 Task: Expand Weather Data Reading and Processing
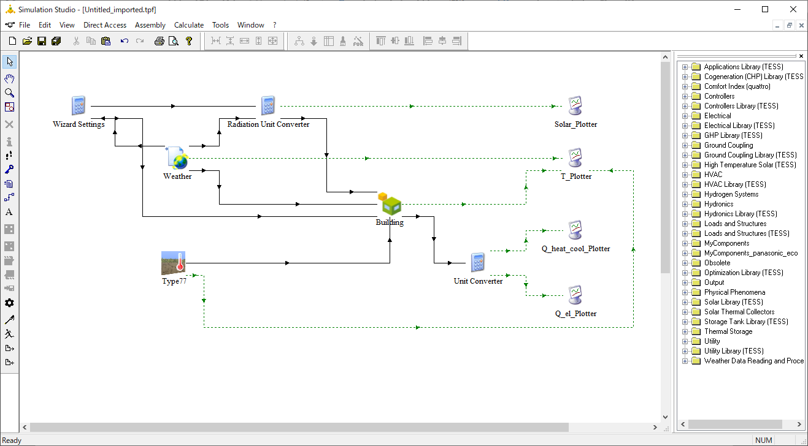tap(685, 361)
